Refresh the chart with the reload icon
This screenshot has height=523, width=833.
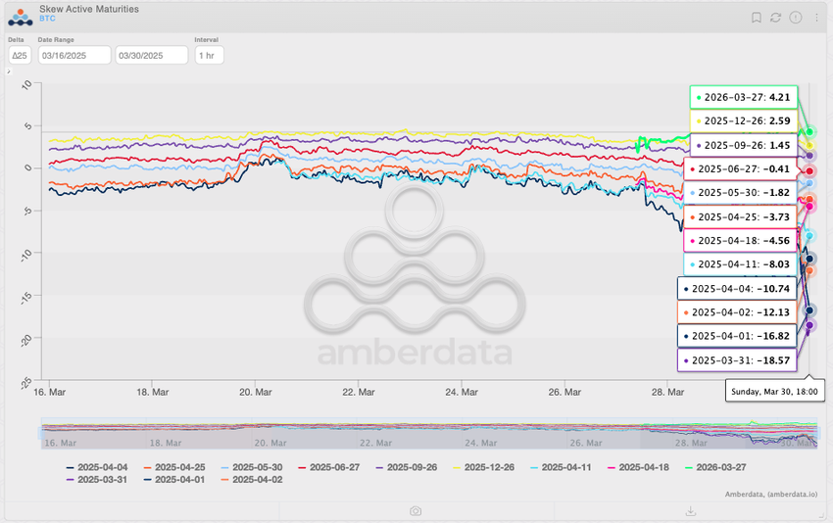775,18
